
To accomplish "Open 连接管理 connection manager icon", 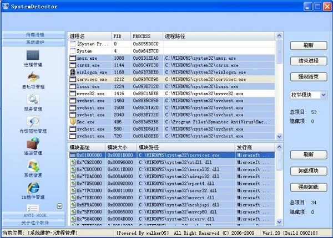I will pyautogui.click(x=33, y=144).
